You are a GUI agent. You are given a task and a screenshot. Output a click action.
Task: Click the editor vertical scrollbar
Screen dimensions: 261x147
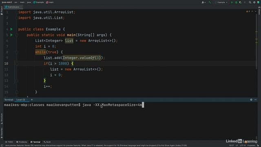[x=257, y=42]
